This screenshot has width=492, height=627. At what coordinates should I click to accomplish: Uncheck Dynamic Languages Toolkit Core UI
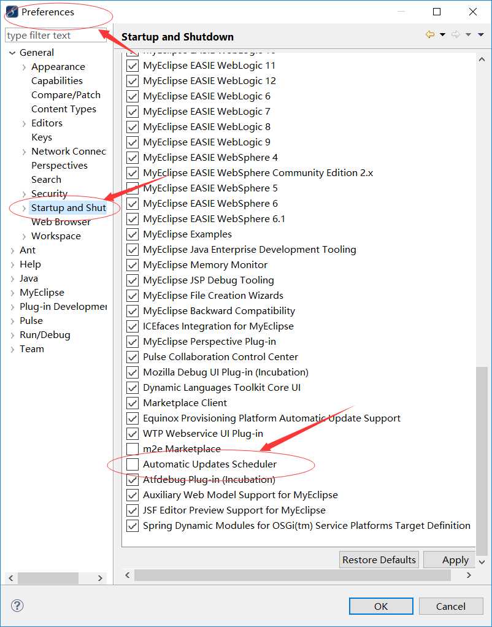pyautogui.click(x=133, y=388)
